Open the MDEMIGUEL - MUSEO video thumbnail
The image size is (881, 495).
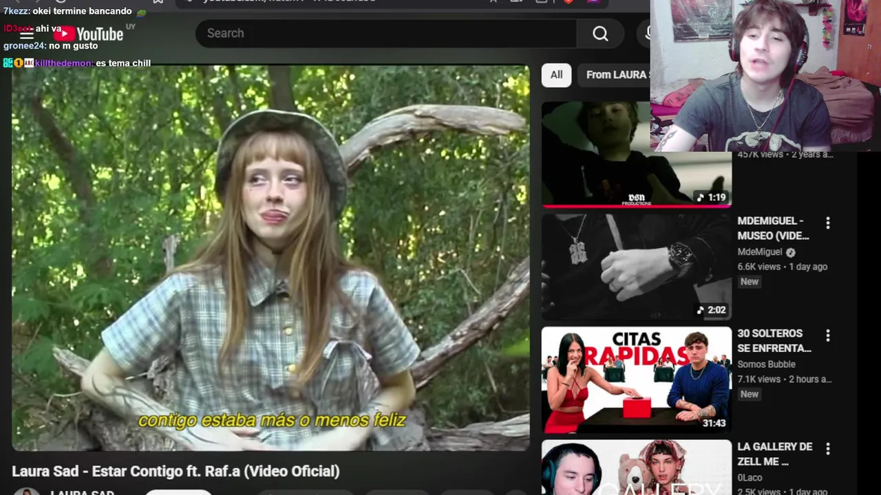click(x=637, y=267)
